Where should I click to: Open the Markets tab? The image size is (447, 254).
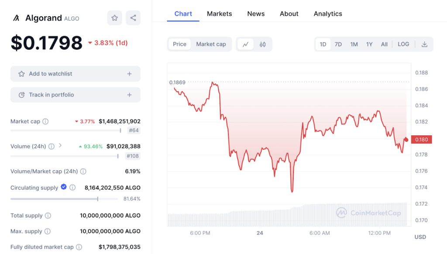click(219, 14)
